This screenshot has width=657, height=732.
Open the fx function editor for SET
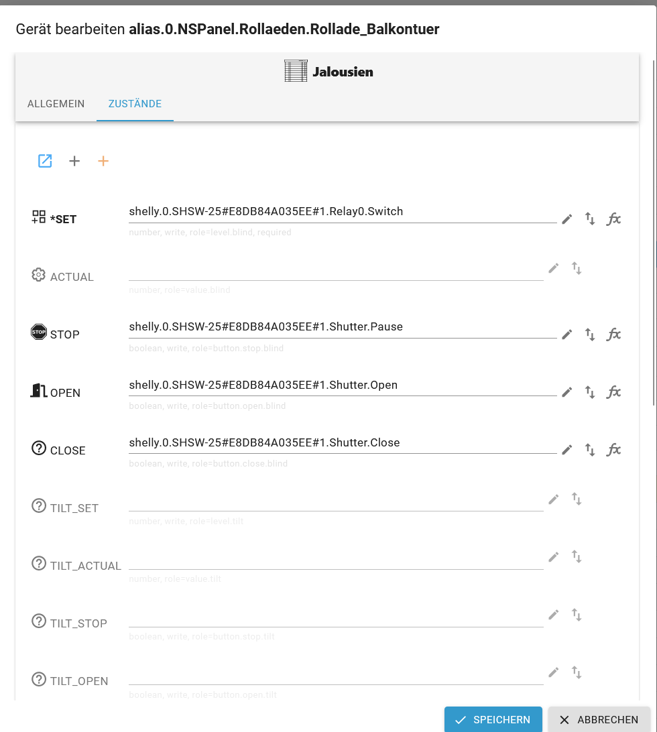pos(613,219)
